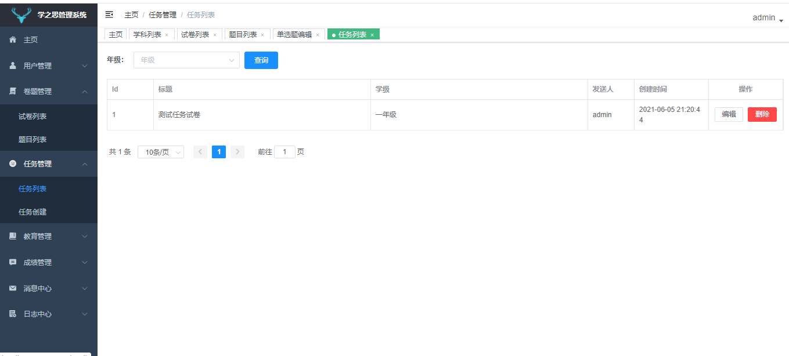Viewport: 789px width, 356px height.
Task: Click the user icon beside 用户管理
Action: pos(13,66)
